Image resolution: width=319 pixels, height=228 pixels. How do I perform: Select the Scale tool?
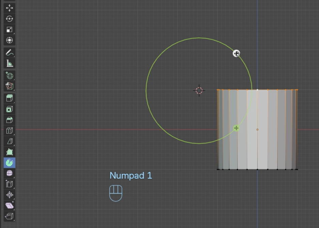point(9,30)
